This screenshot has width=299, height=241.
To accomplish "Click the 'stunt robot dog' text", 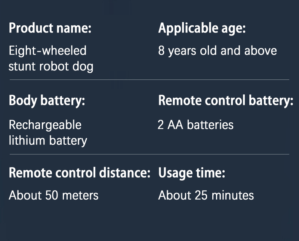I will coord(51,66).
